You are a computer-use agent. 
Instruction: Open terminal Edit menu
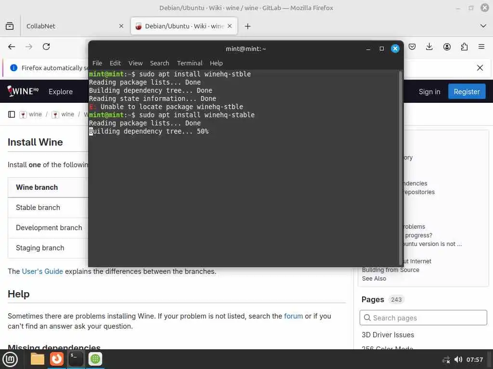coord(116,63)
